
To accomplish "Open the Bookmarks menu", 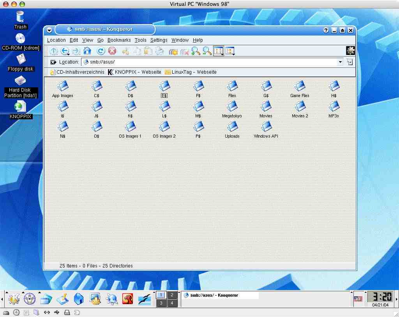I will click(119, 40).
